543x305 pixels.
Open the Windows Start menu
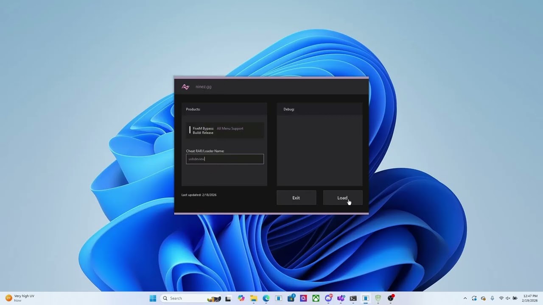point(153,298)
